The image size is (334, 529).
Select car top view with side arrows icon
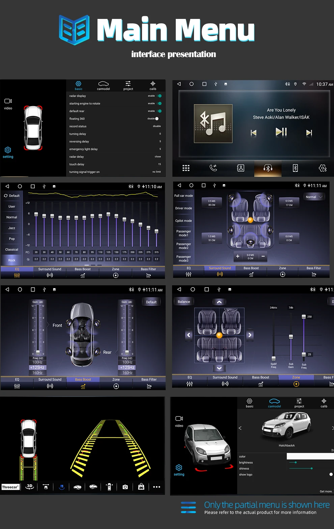[x=109, y=487]
